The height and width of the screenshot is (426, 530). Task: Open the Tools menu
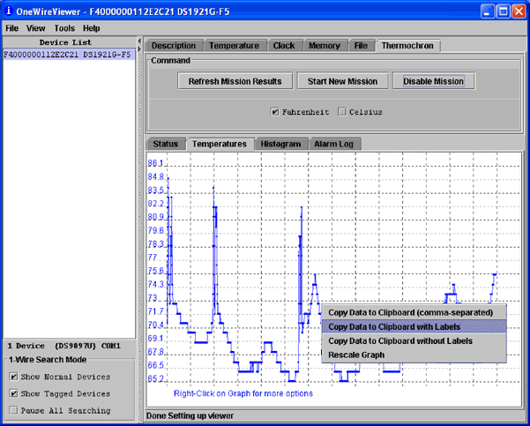pyautogui.click(x=63, y=28)
